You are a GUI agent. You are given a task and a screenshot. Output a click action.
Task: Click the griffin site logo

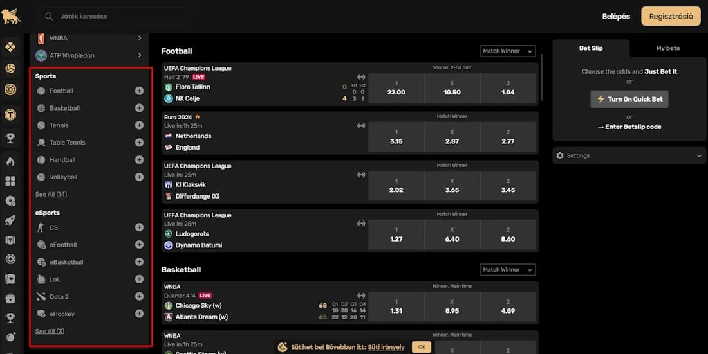click(x=11, y=16)
